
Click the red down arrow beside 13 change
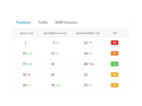[x=89, y=64]
